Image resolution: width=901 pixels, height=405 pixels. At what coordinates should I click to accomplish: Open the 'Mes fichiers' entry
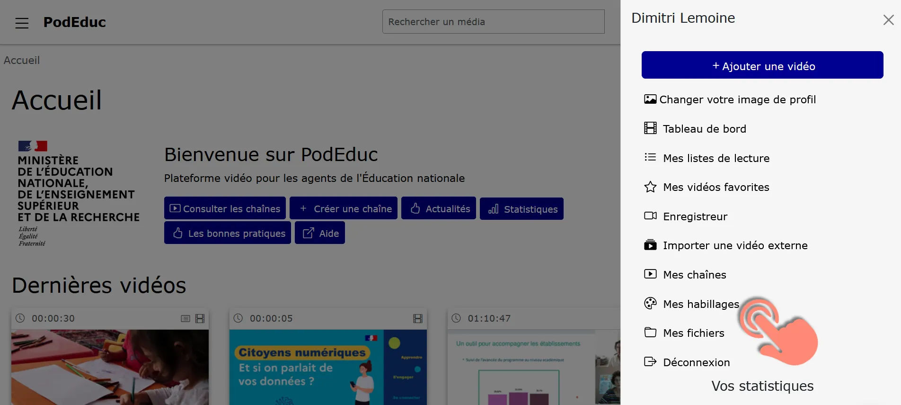pos(693,333)
